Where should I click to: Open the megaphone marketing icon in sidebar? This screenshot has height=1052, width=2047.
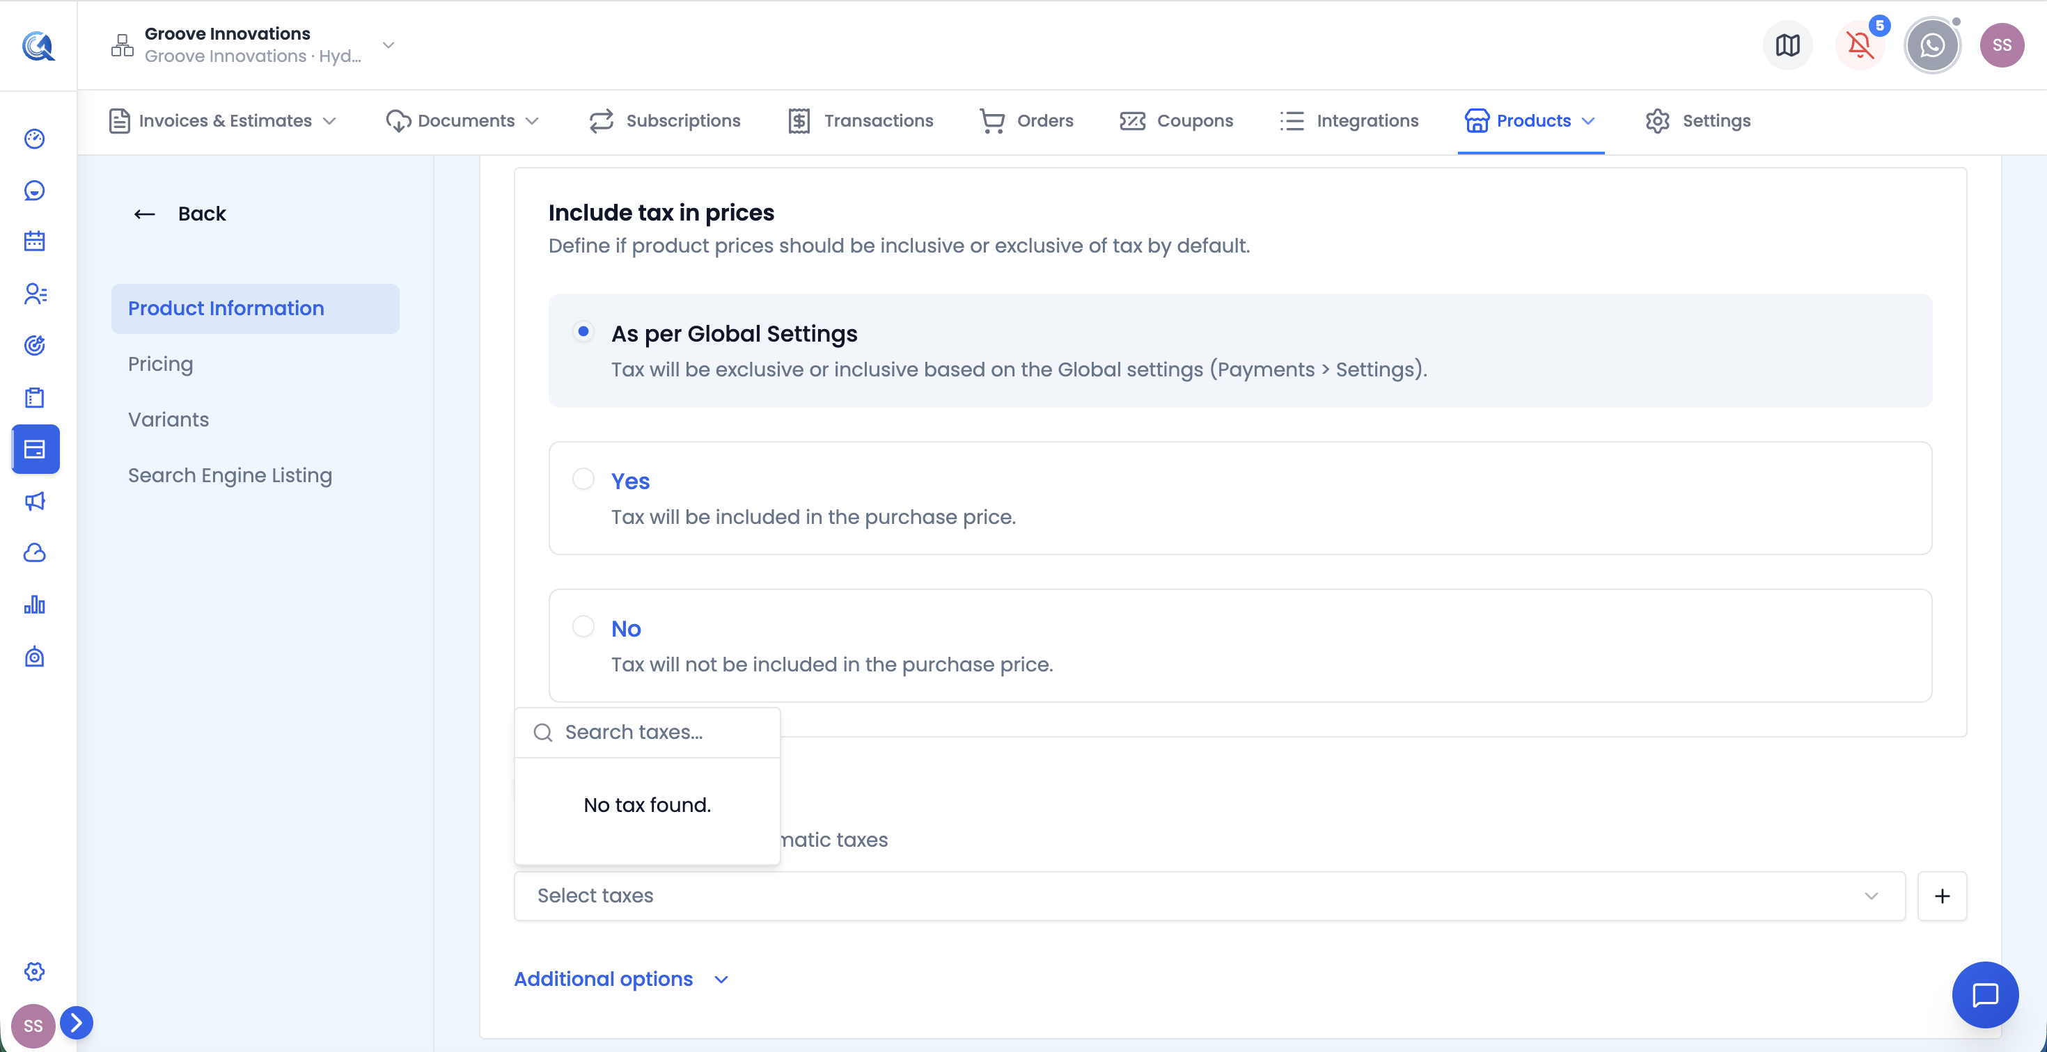tap(34, 501)
